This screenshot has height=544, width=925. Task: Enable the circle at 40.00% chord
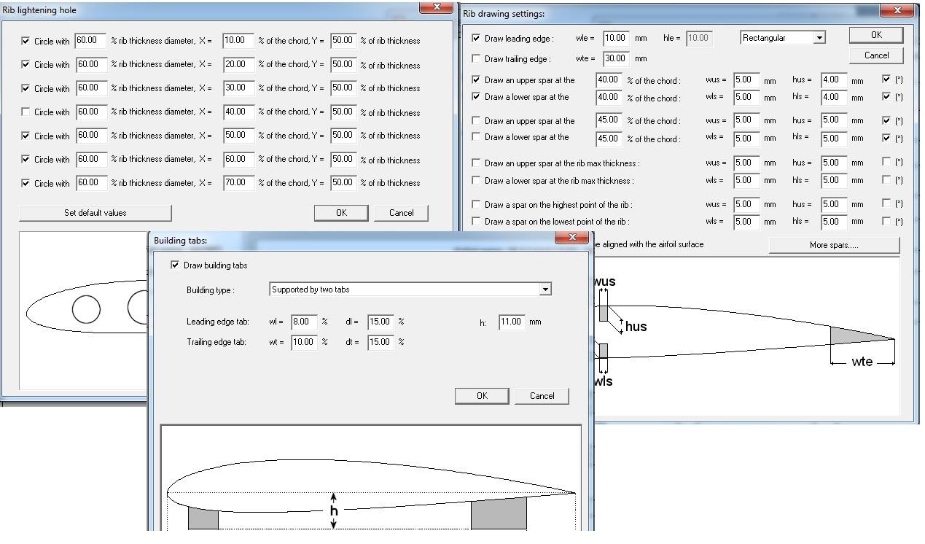coord(26,112)
